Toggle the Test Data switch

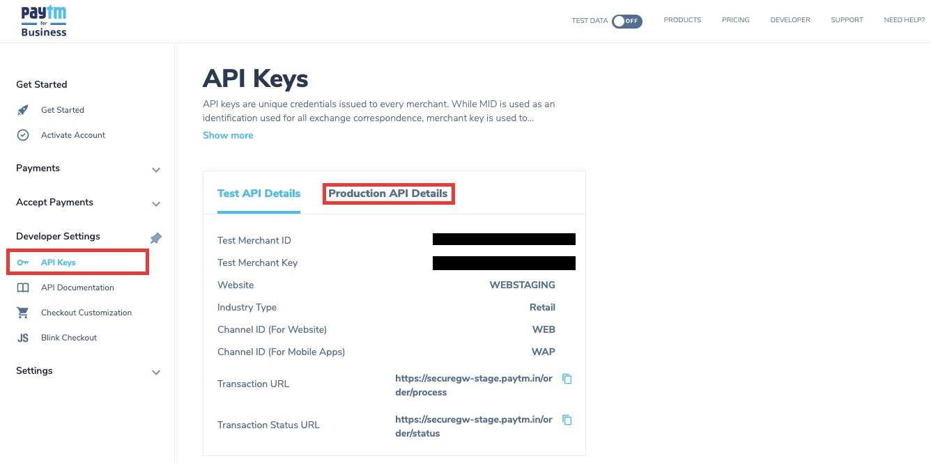point(626,21)
